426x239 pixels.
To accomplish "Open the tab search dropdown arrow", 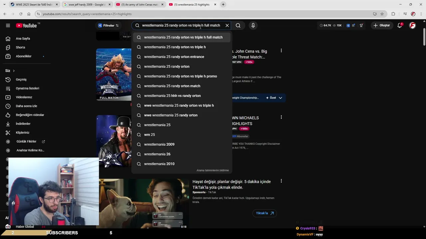I will (4, 5).
